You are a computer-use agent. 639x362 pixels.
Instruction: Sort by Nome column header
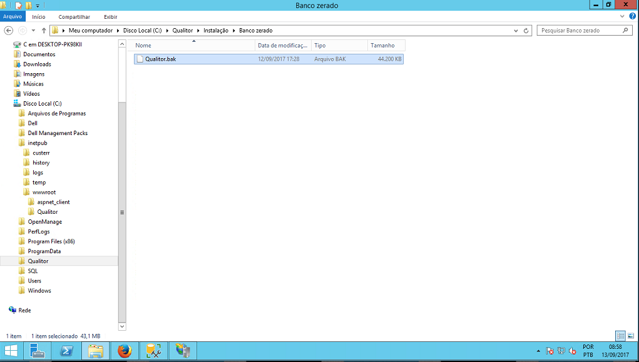[x=194, y=46]
